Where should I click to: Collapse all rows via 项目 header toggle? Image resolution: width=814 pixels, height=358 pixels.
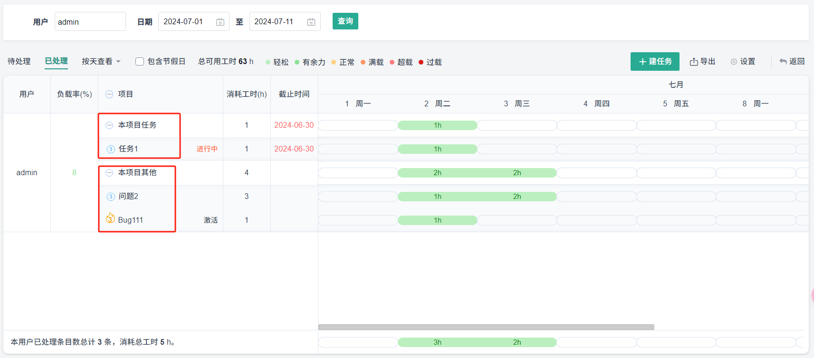click(x=109, y=94)
